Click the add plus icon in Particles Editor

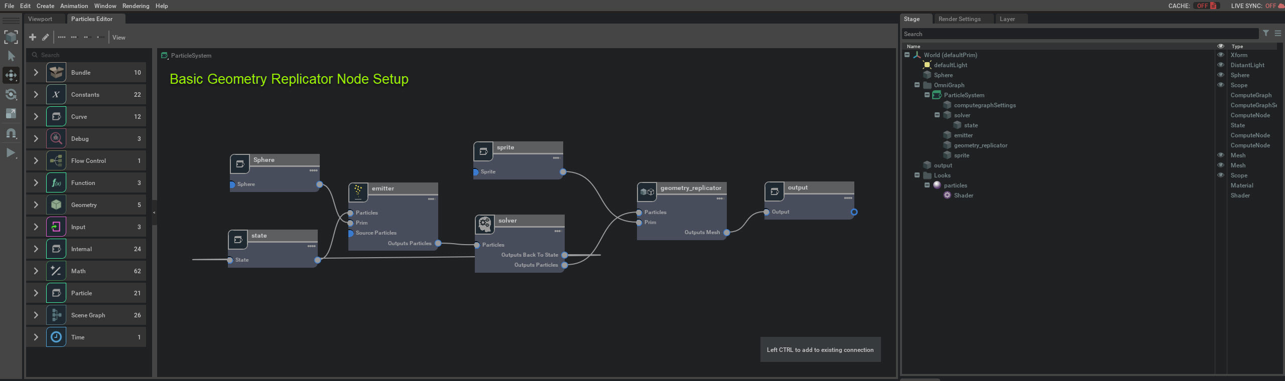coord(33,37)
